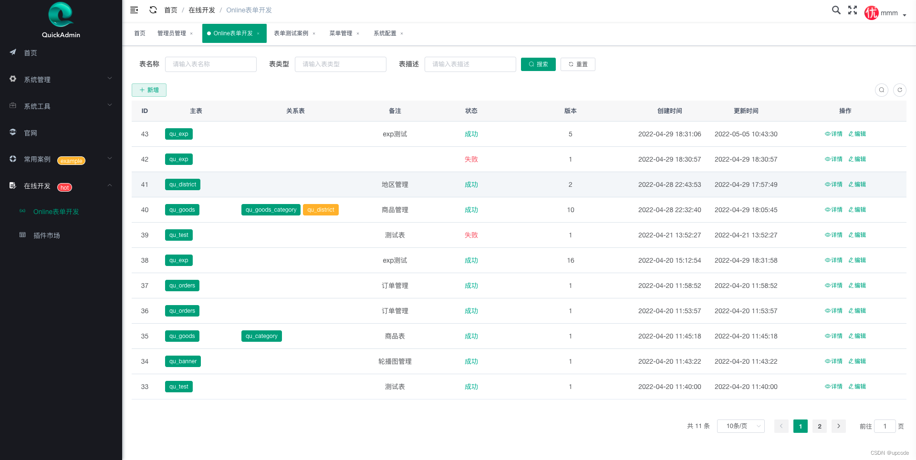Switch to the 菜单管理 tab

(x=342, y=33)
